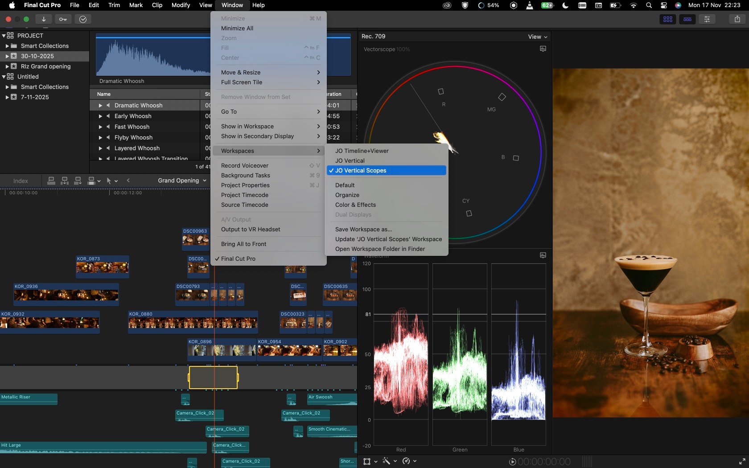Choose Minimize All from Window menu
Viewport: 749px width, 468px height.
268,28
